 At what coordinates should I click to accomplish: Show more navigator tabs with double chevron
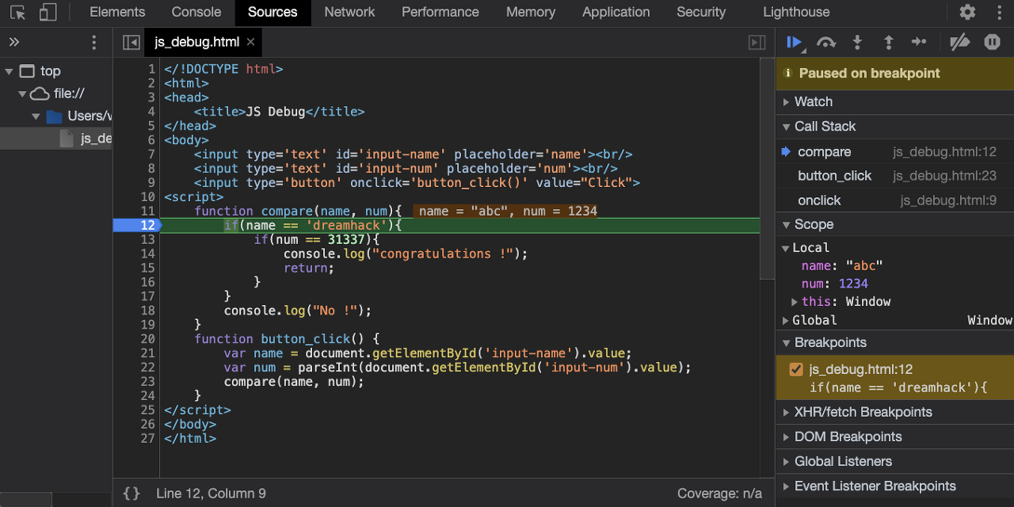14,43
